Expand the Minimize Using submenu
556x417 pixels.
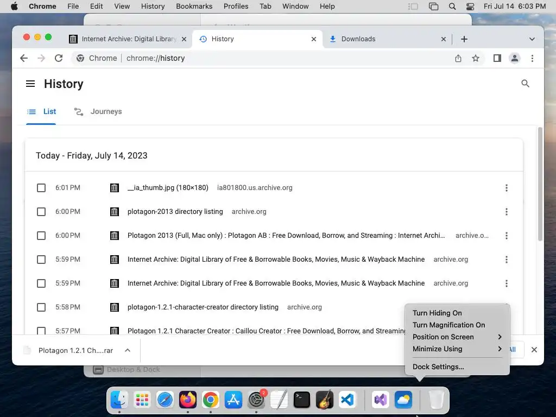457,349
